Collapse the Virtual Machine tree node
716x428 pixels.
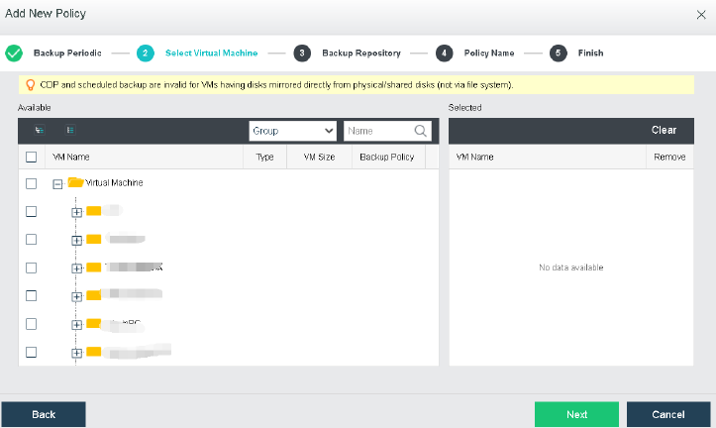click(x=57, y=184)
